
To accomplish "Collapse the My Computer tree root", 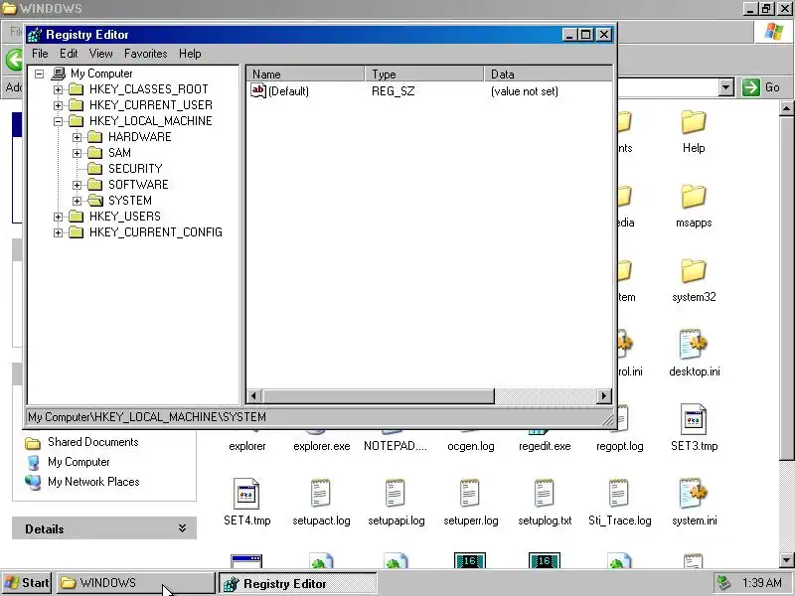I will pyautogui.click(x=39, y=74).
